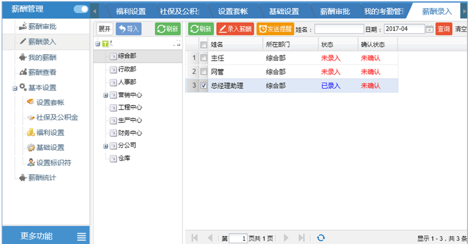Expand the 分公司 tree node
This screenshot has height=244, width=468.
point(105,146)
